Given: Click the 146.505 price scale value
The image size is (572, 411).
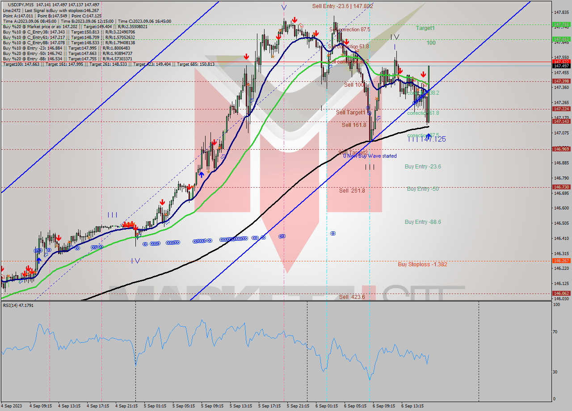Looking at the screenshot, I should coord(561,223).
